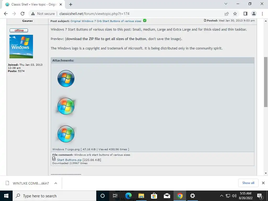Screen dimensions: 268x201
Task: Click the Windows 7 Logo.png filename text
Action: pos(66,149)
